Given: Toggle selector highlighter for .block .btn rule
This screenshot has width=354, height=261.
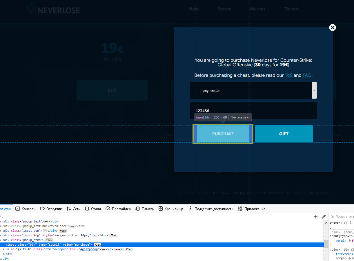Looking at the screenshot, I should click(353, 249).
